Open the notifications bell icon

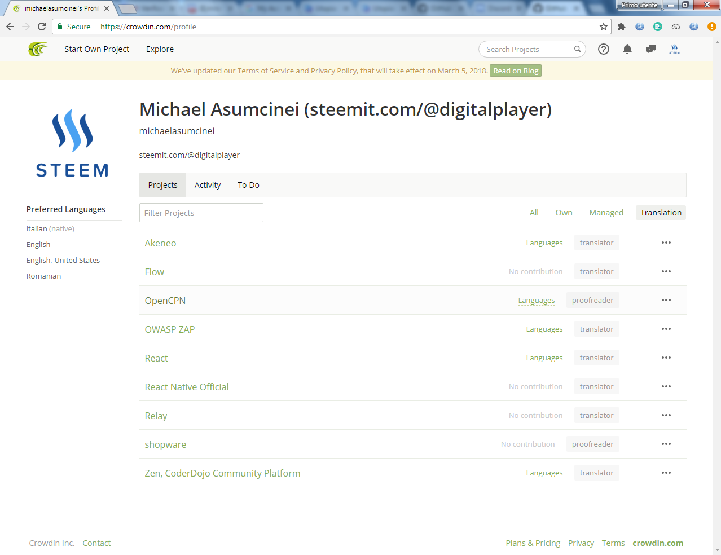(x=627, y=49)
